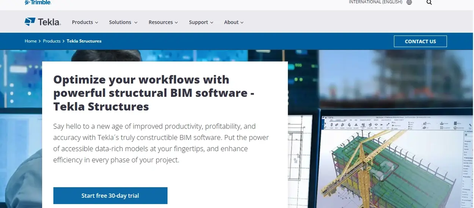Click Tekla Structures breadcrumb item
The height and width of the screenshot is (208, 474).
[84, 41]
